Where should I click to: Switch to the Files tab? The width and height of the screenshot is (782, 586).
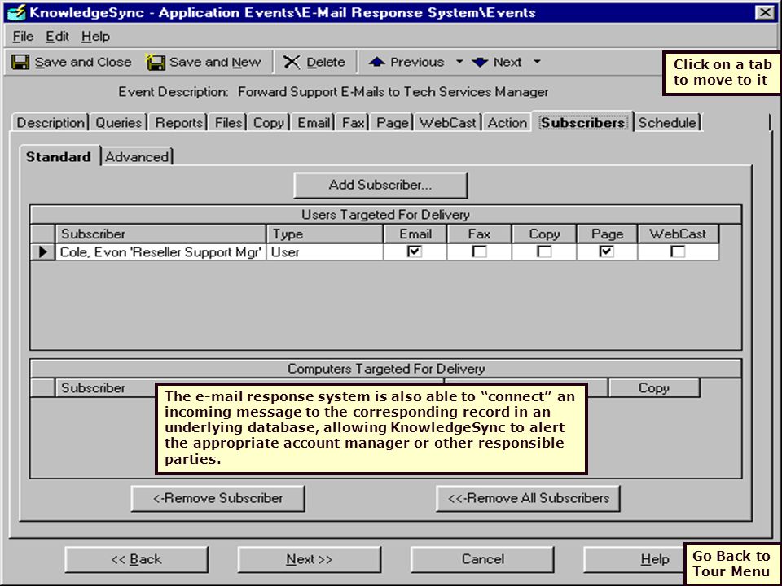pyautogui.click(x=228, y=123)
